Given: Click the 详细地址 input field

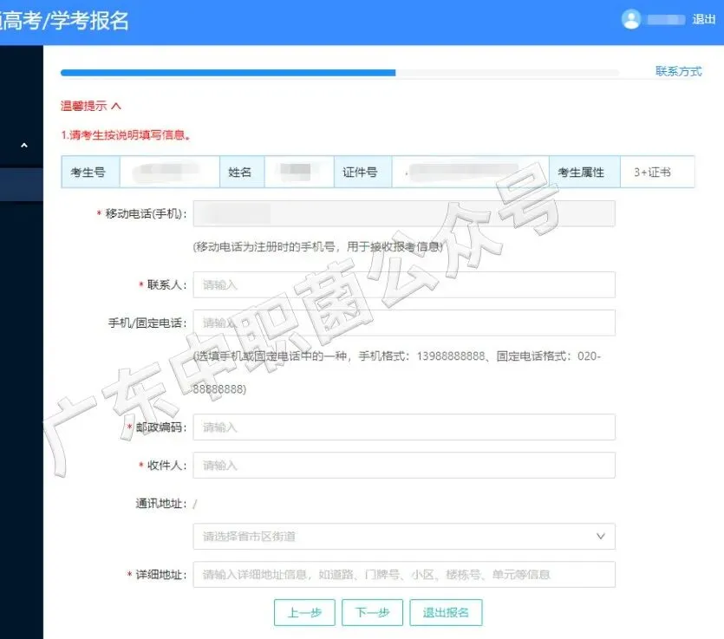Looking at the screenshot, I should (x=404, y=574).
